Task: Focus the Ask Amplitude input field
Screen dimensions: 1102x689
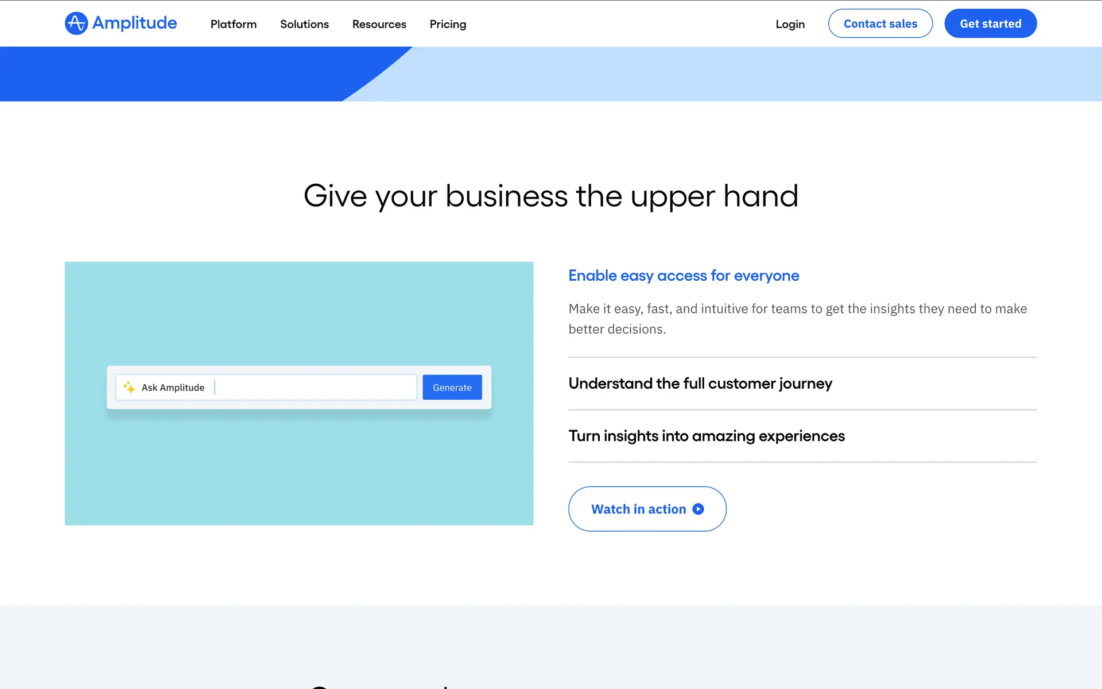Action: pyautogui.click(x=315, y=388)
